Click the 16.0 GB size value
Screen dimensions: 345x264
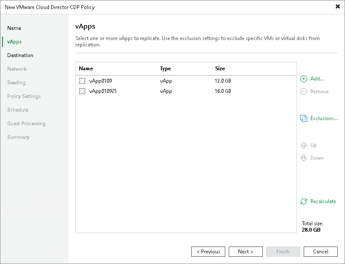pos(223,91)
